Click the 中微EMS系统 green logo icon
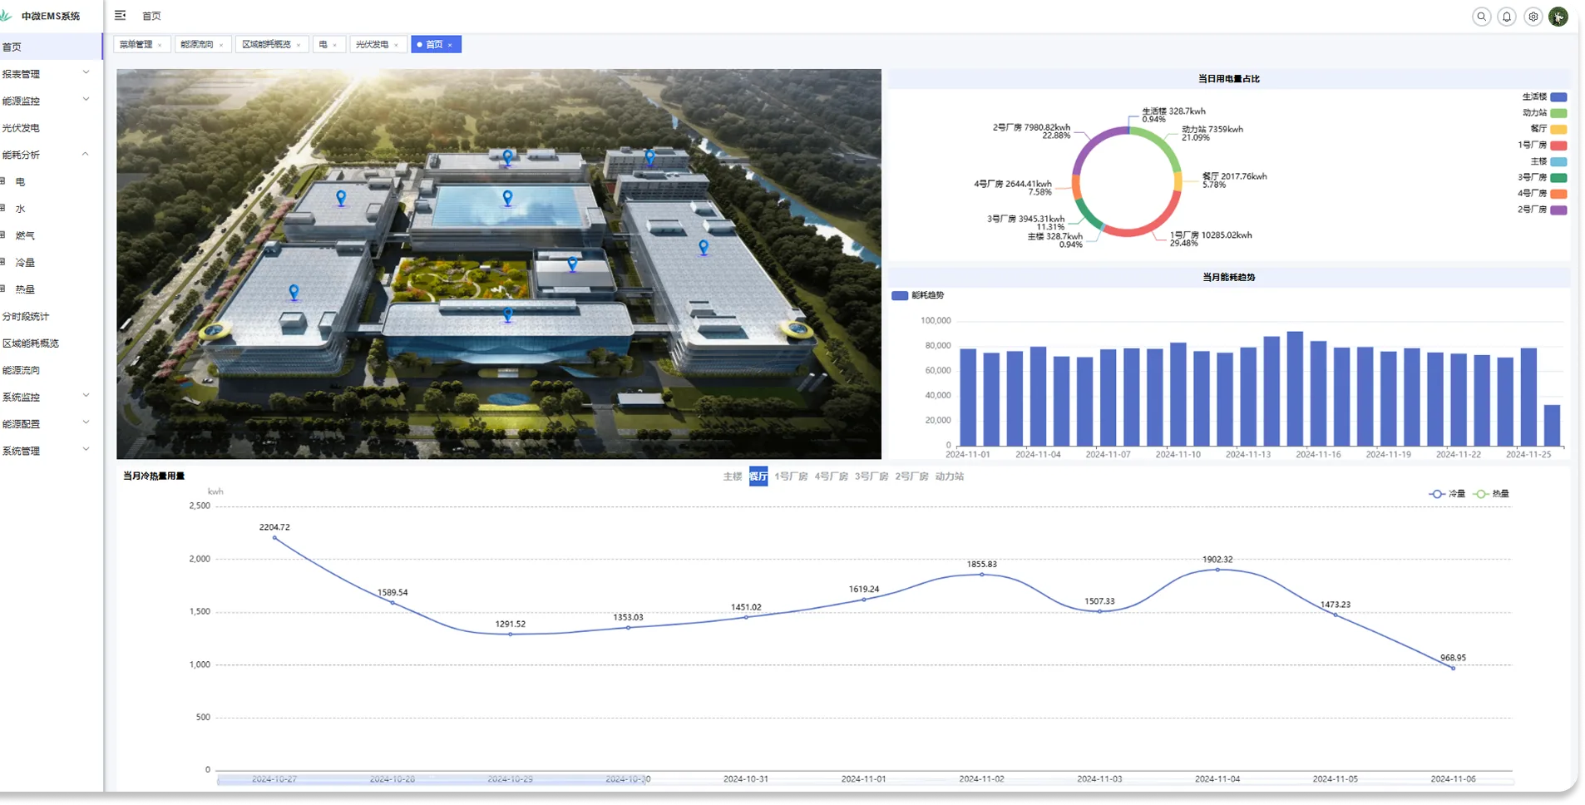The image size is (1585, 805). coord(7,16)
